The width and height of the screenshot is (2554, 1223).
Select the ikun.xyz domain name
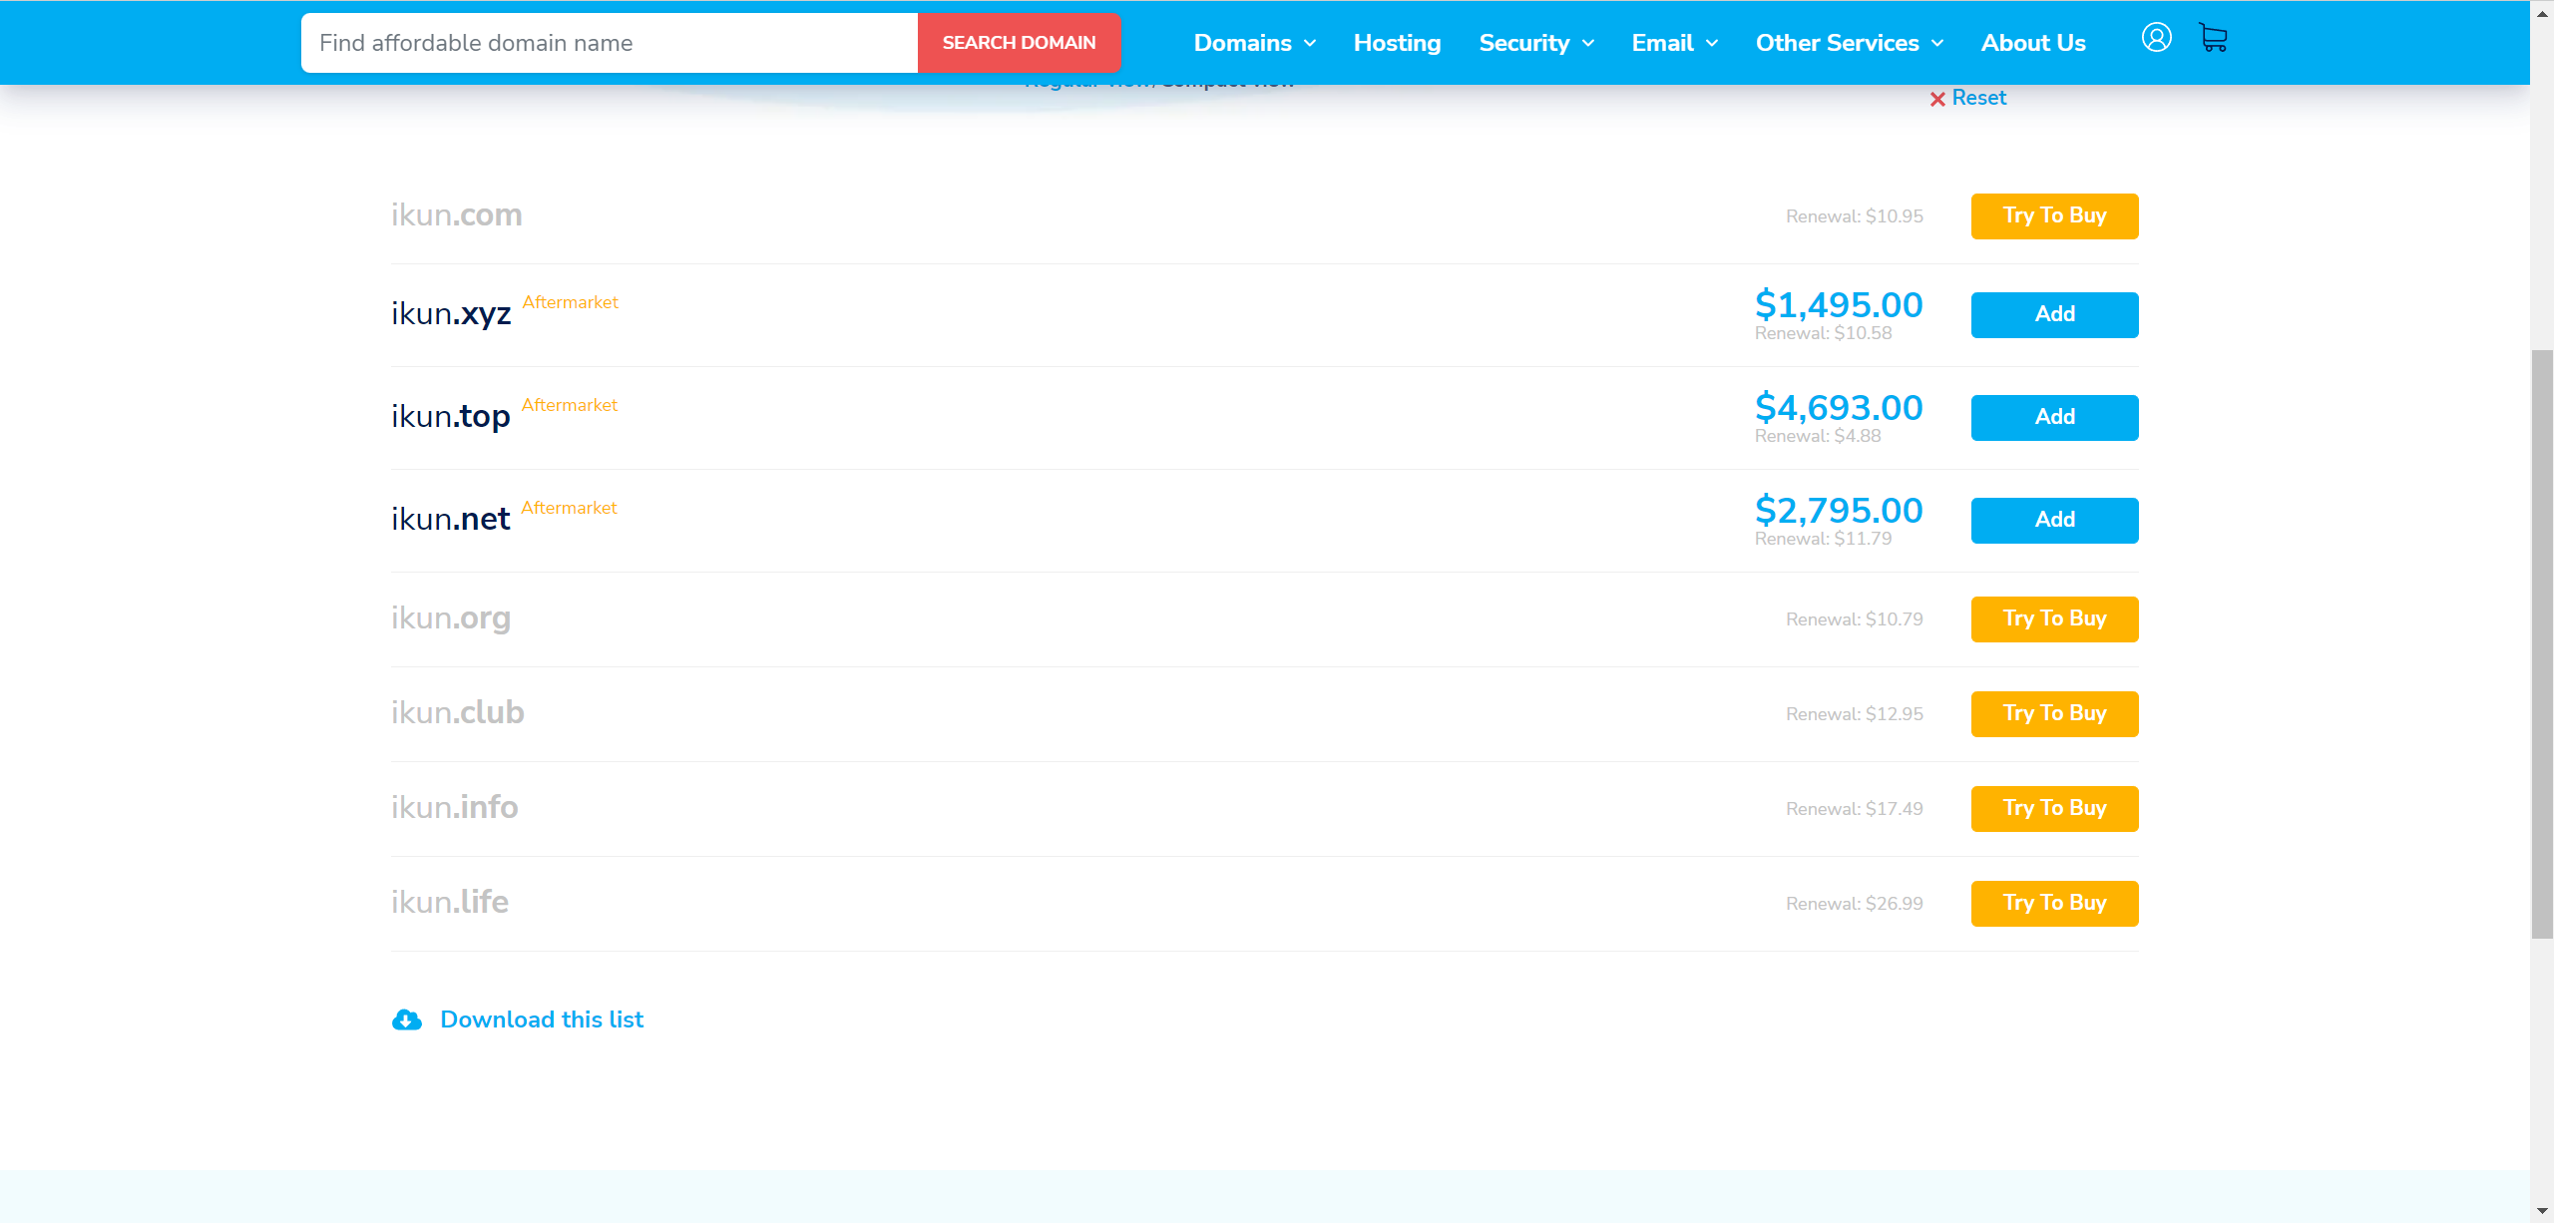pyautogui.click(x=451, y=314)
